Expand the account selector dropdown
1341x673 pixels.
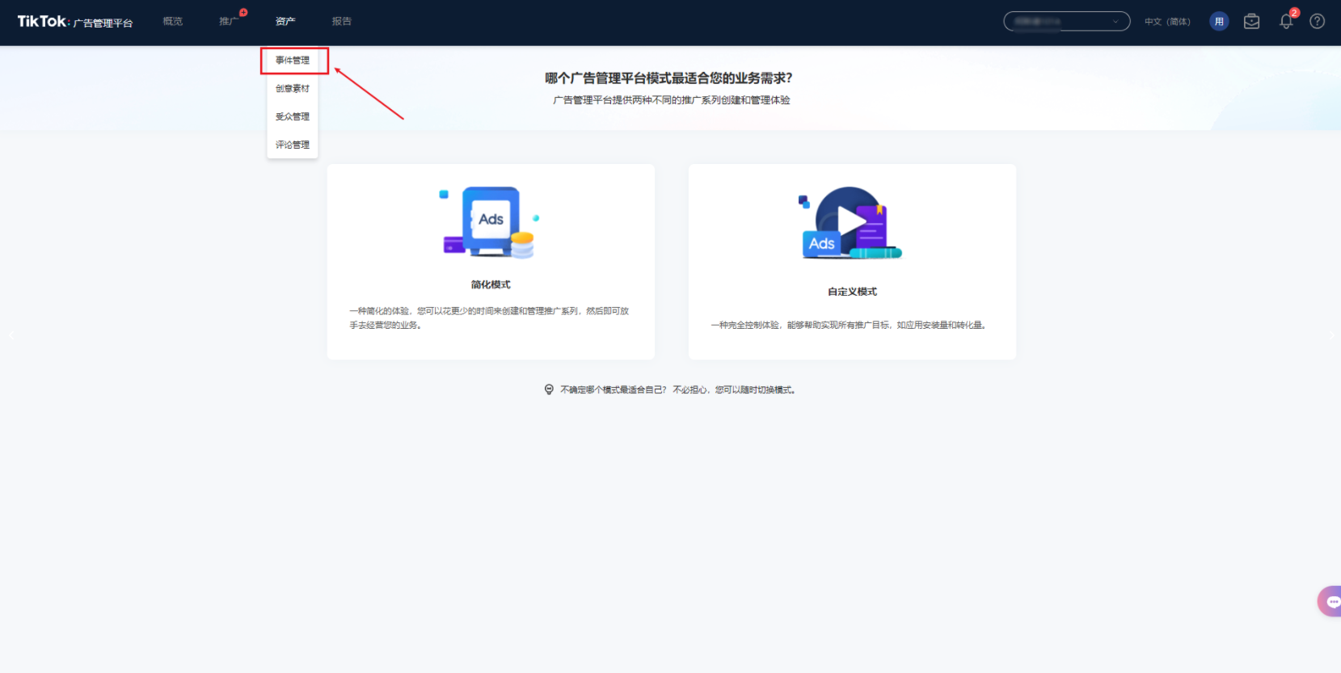1066,22
